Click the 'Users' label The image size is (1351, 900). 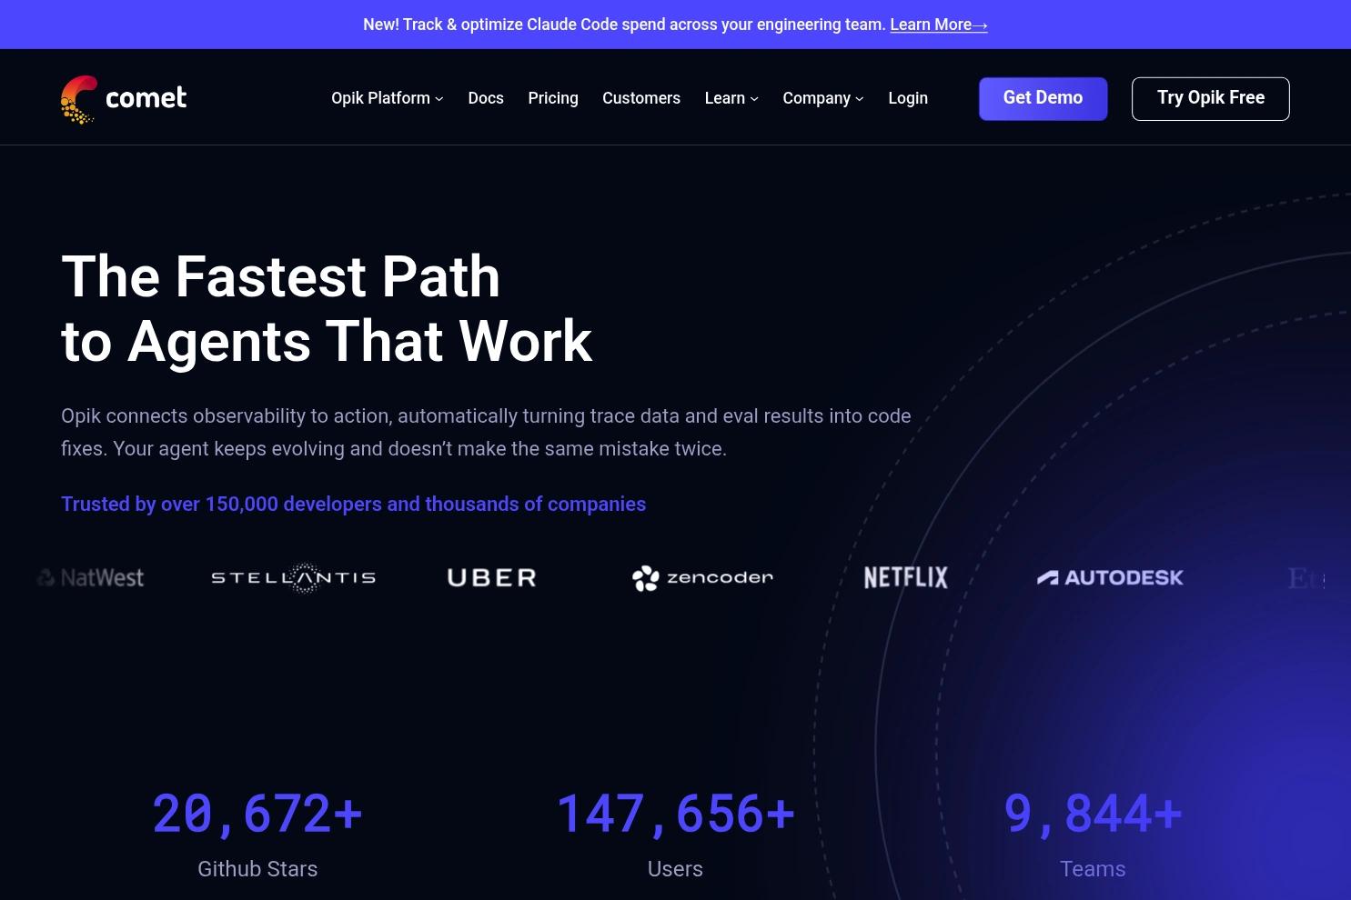675,869
